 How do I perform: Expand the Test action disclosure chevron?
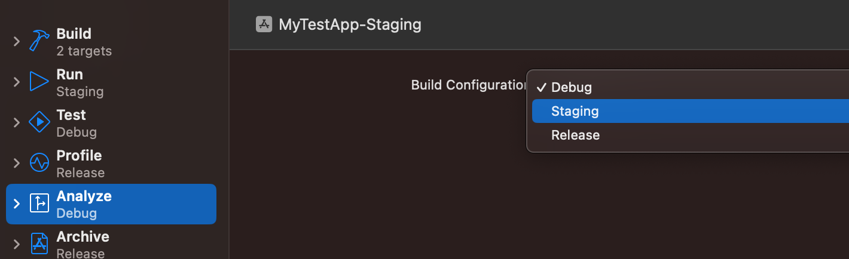point(17,122)
